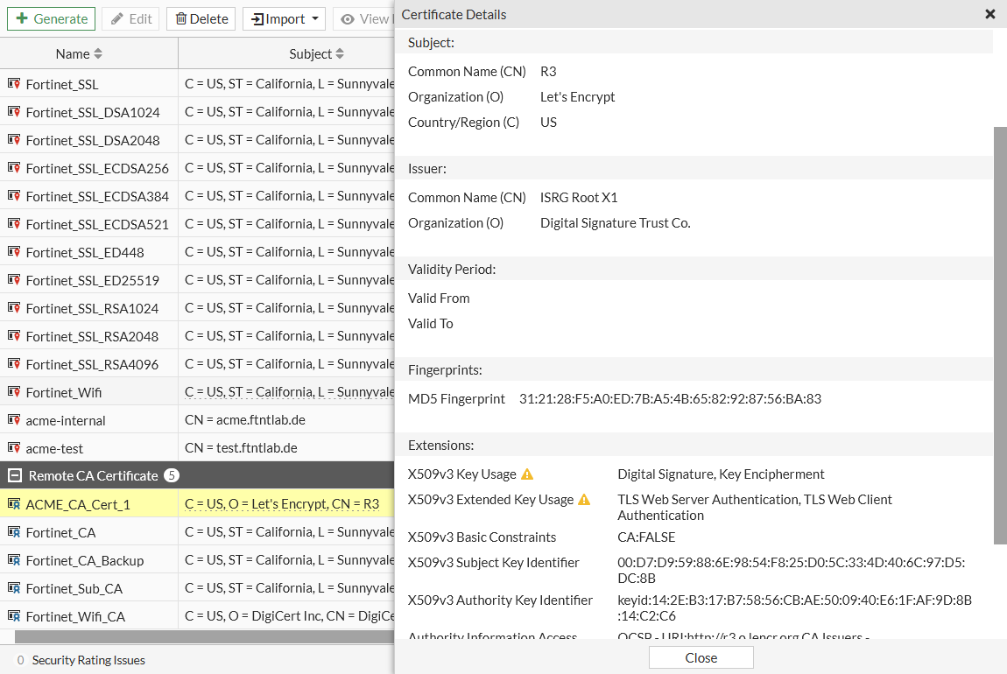The width and height of the screenshot is (1007, 674).
Task: Click the details panel vertical scrollbar
Action: coord(1000,335)
